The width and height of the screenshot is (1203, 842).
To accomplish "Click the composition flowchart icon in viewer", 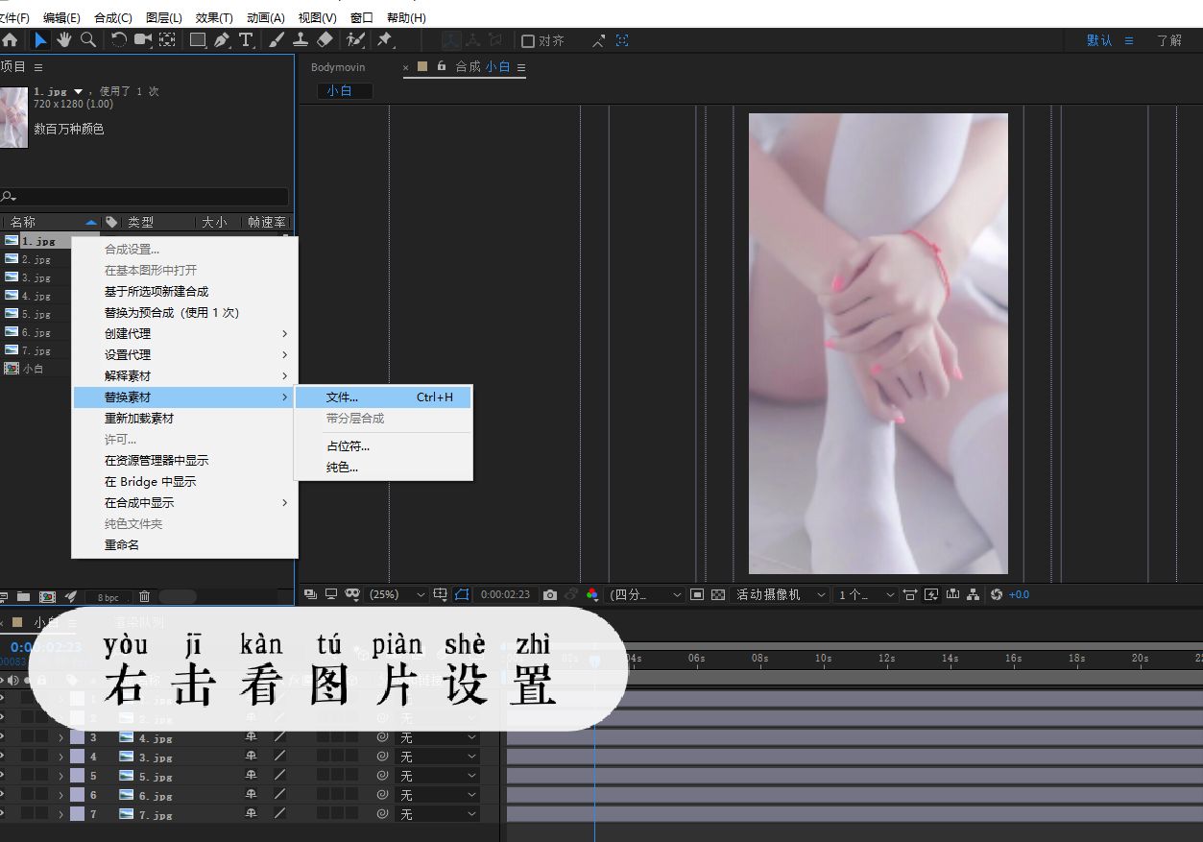I will [974, 595].
